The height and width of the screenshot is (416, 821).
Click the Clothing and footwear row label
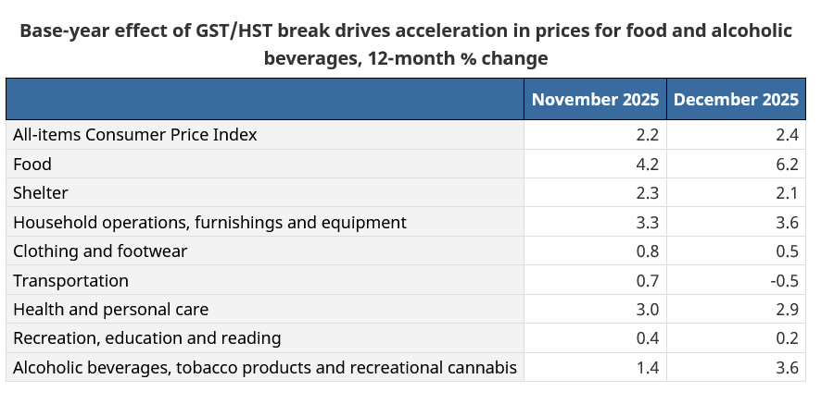[100, 251]
